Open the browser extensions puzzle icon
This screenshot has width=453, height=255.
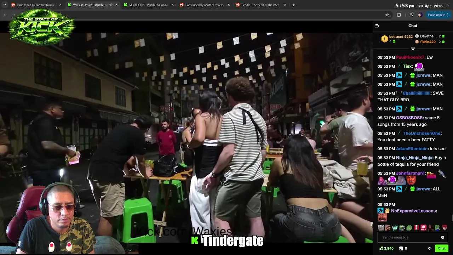(399, 15)
